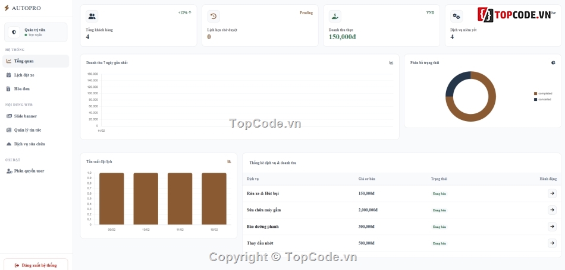Click the user-gear icon beside Phân quyền user

10,171
